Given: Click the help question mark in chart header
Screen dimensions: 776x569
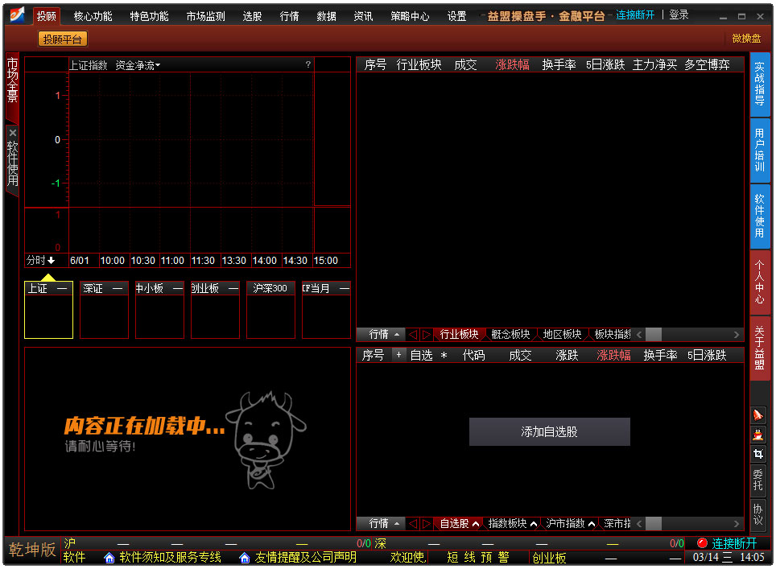Looking at the screenshot, I should coord(308,64).
